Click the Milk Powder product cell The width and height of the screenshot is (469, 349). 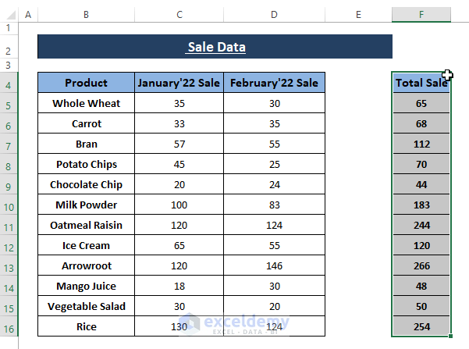(86, 205)
